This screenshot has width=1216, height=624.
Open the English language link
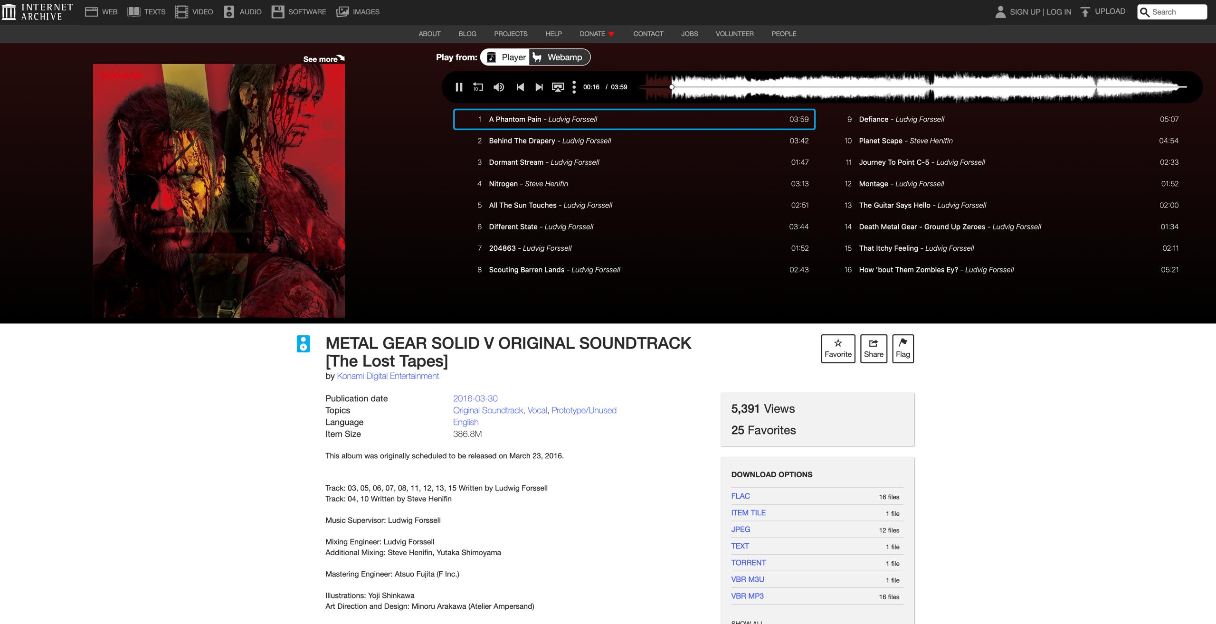coord(465,422)
